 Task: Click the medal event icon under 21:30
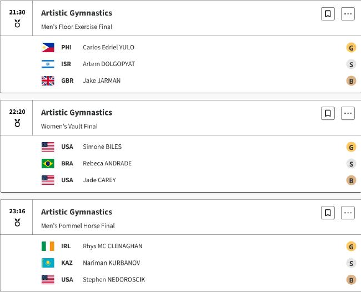coord(17,23)
